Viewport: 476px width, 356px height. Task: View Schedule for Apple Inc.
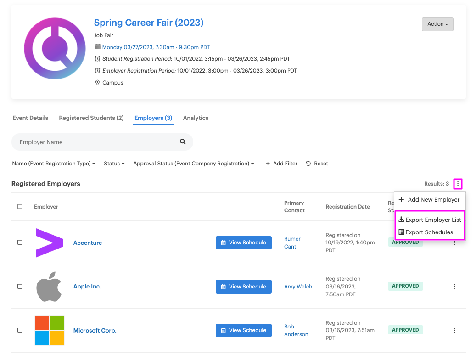[243, 287]
